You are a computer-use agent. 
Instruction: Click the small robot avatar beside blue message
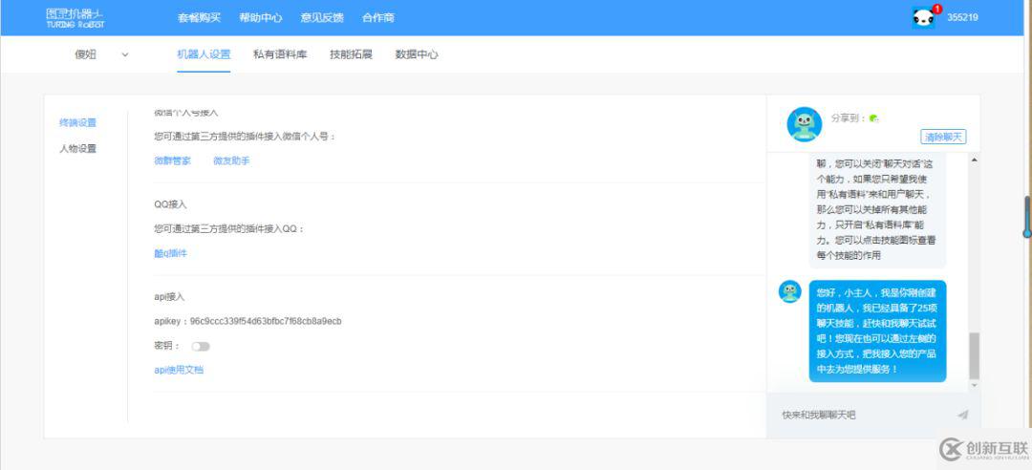[x=789, y=292]
